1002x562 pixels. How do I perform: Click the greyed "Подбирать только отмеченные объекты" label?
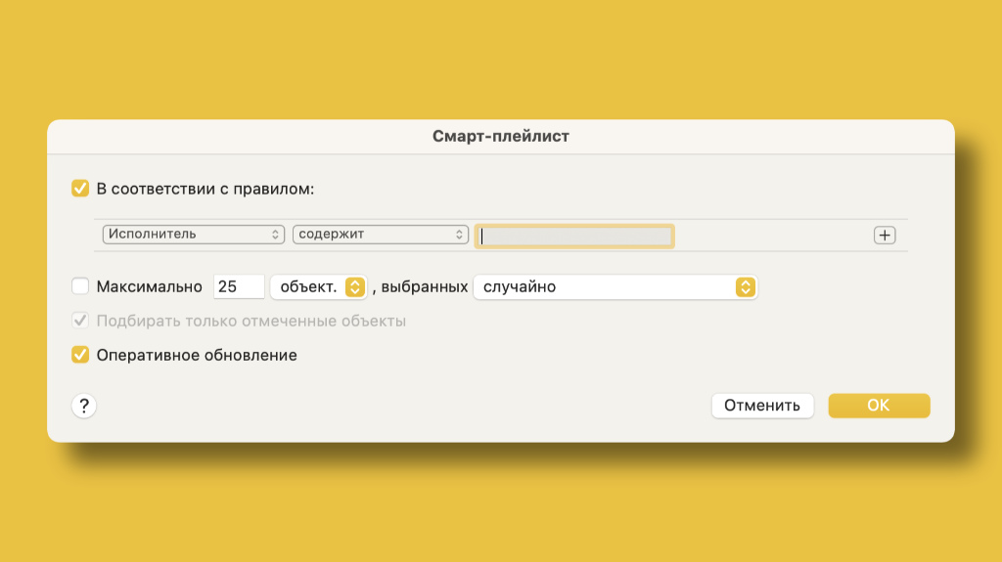250,321
